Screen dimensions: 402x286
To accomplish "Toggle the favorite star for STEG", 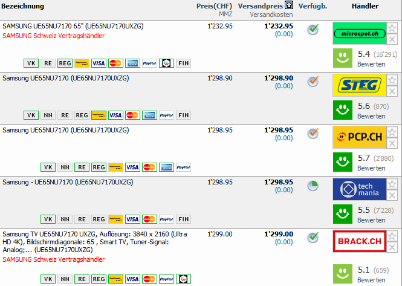I will click(391, 80).
